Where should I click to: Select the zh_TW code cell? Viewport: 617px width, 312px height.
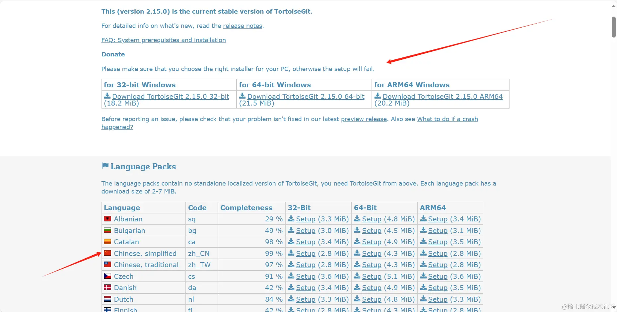(x=202, y=265)
